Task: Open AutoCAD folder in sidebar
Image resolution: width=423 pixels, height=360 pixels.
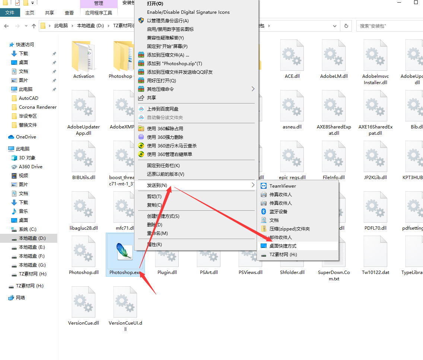Action: click(x=28, y=98)
